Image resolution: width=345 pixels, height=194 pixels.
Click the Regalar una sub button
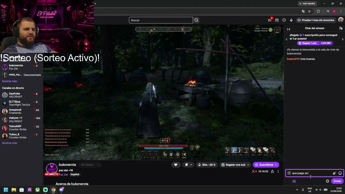(x=233, y=165)
